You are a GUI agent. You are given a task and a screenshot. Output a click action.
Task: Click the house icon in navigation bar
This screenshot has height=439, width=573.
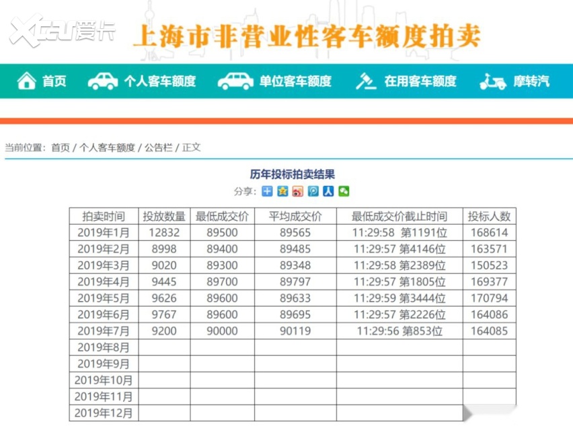[26, 81]
